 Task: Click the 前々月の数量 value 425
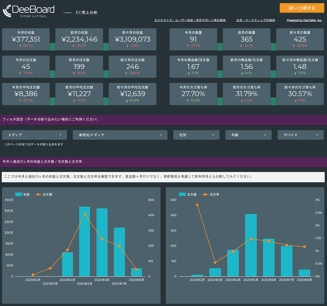300,39
